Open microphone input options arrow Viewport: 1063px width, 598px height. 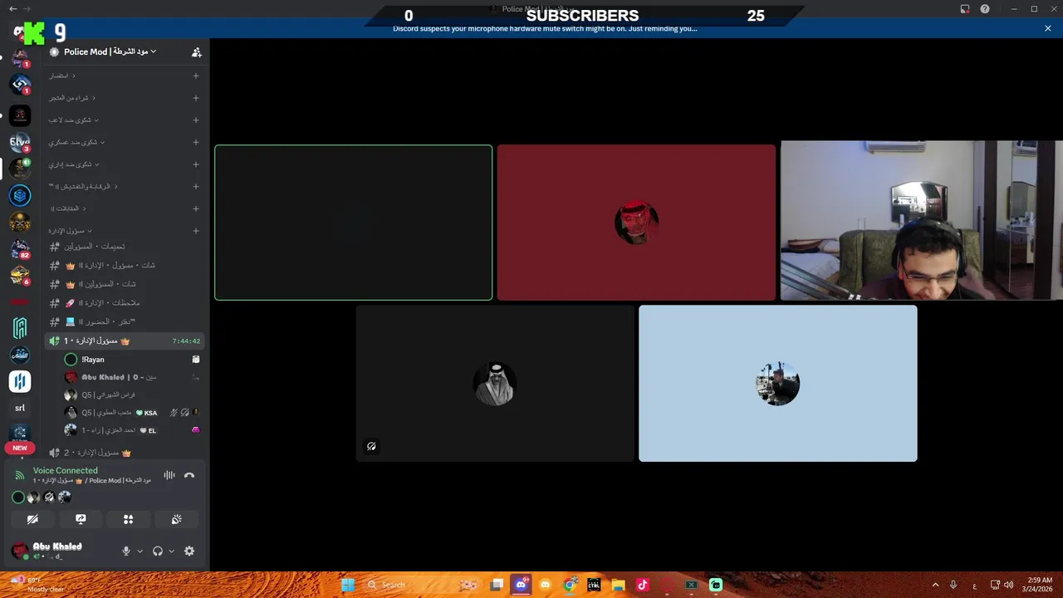point(140,551)
